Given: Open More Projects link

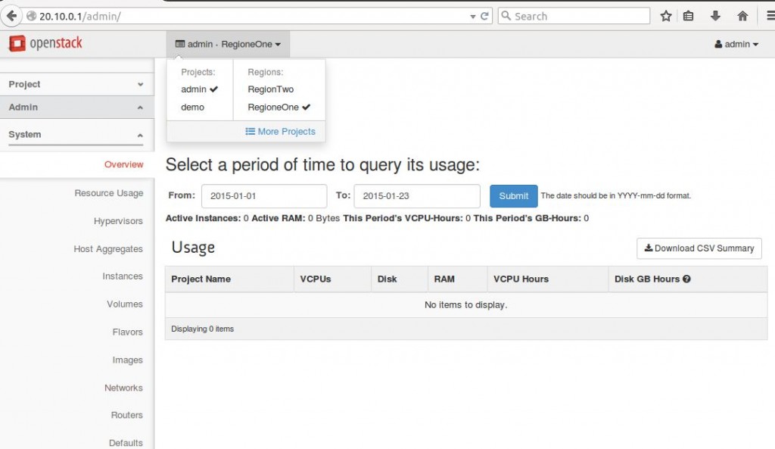Looking at the screenshot, I should [x=280, y=131].
